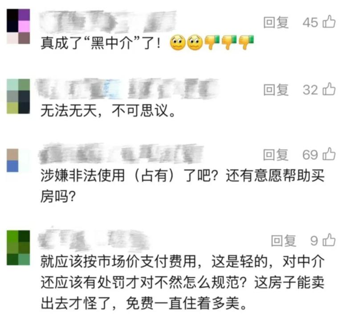
Task: Like the comment with 9 likes
Action: [329, 240]
